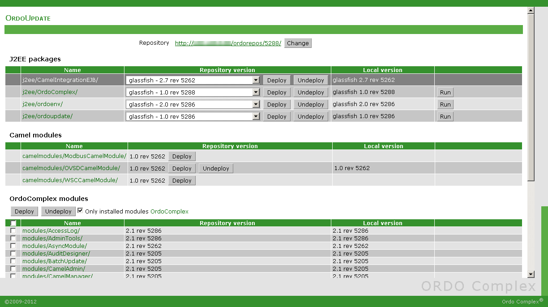Open j2ee/ordoenv/ link
This screenshot has width=548, height=307.
pos(43,104)
